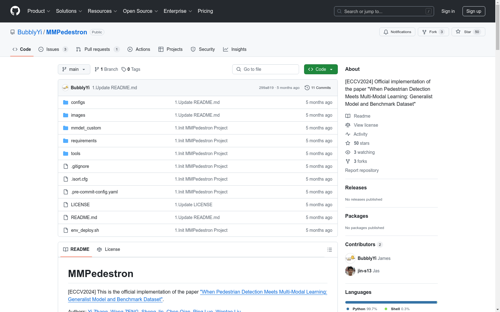Open the README.md file
The image size is (500, 312).
coord(84,217)
